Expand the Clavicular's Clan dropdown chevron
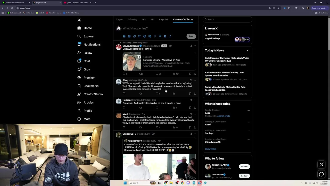 click(192, 19)
